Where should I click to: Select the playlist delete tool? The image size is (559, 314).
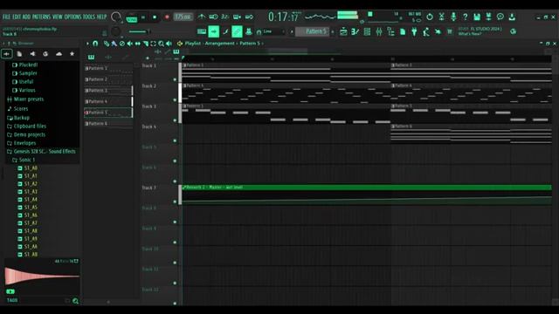click(x=122, y=44)
